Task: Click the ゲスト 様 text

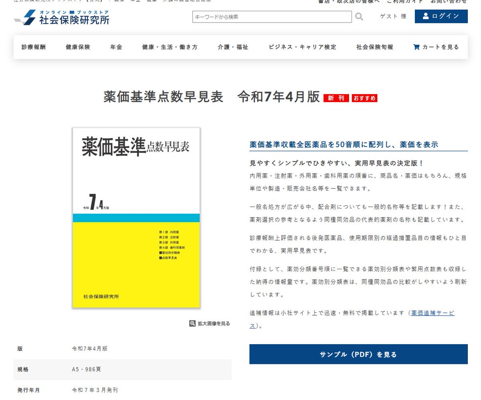Action: click(393, 16)
